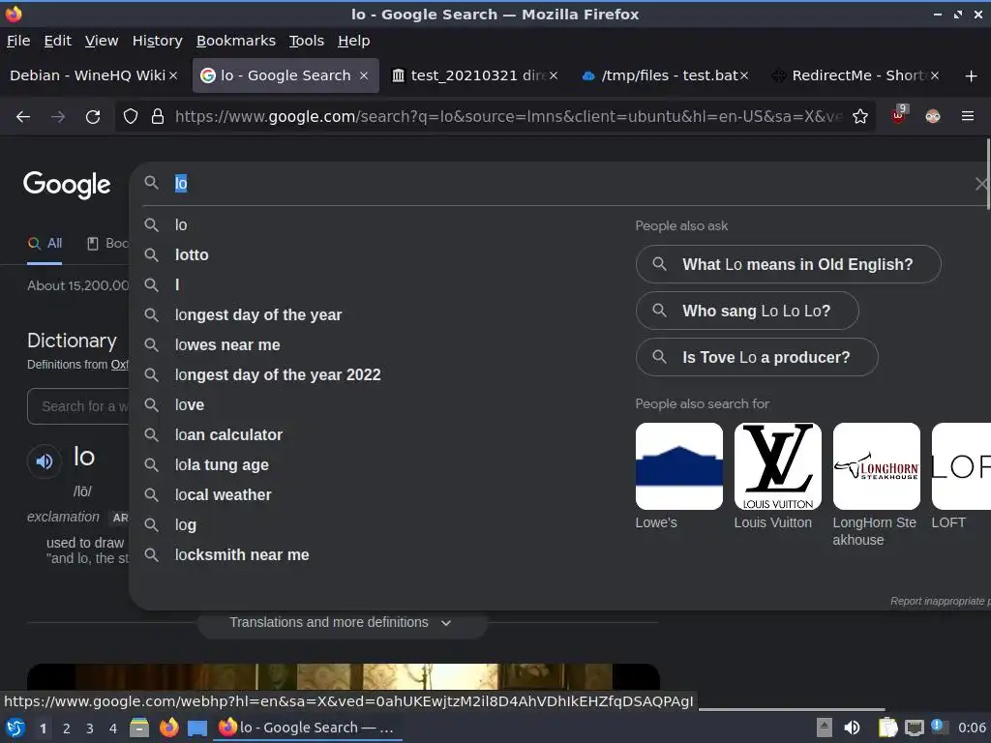Viewport: 991px width, 743px height.
Task: Click the Google logo
Action: [67, 185]
